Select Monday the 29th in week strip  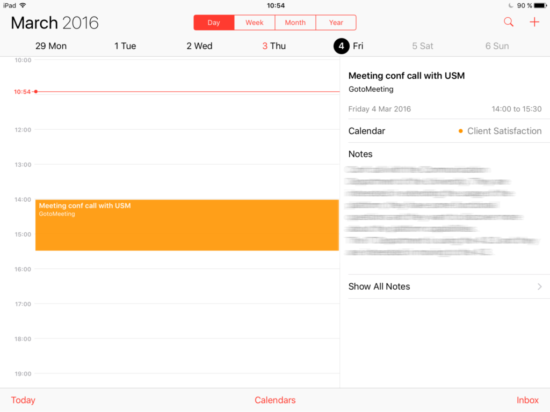coord(51,46)
